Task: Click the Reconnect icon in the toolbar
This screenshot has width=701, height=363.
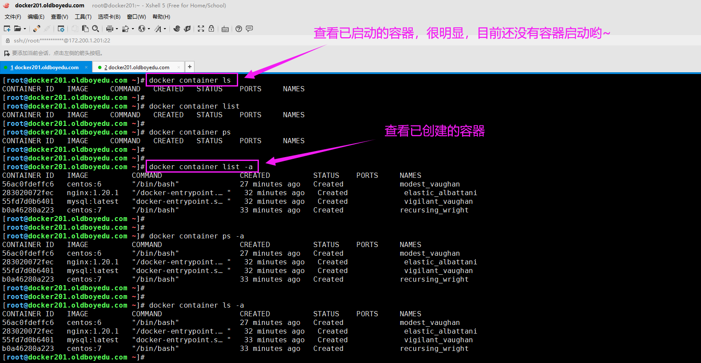Action: (37, 29)
